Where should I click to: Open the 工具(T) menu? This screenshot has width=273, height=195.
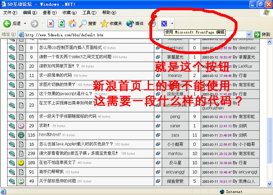[x=89, y=13]
